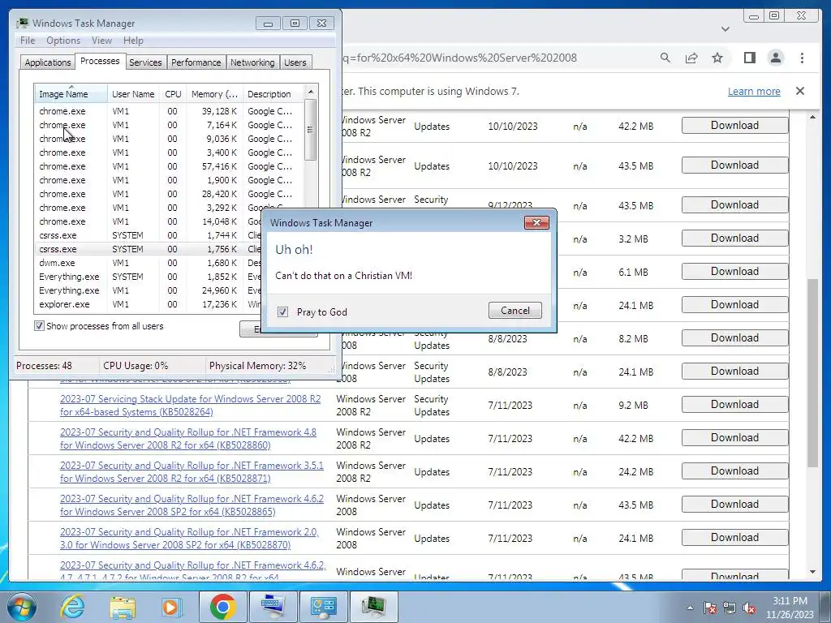The width and height of the screenshot is (831, 623).
Task: Open the KB5028264 Servicing Stack Update link
Action: click(190, 406)
